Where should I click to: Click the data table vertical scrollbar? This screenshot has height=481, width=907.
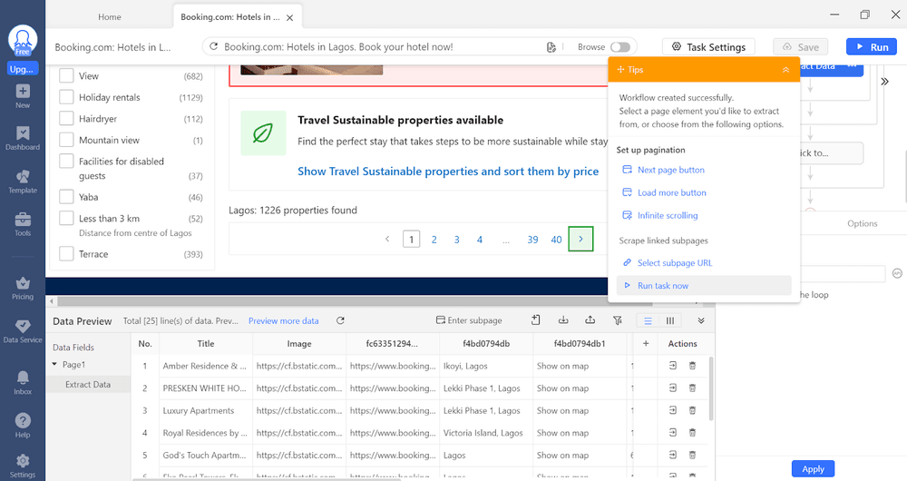point(711,389)
